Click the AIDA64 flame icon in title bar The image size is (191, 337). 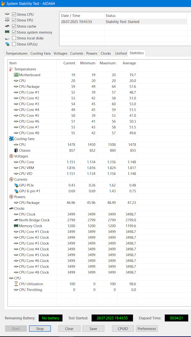(3, 3)
